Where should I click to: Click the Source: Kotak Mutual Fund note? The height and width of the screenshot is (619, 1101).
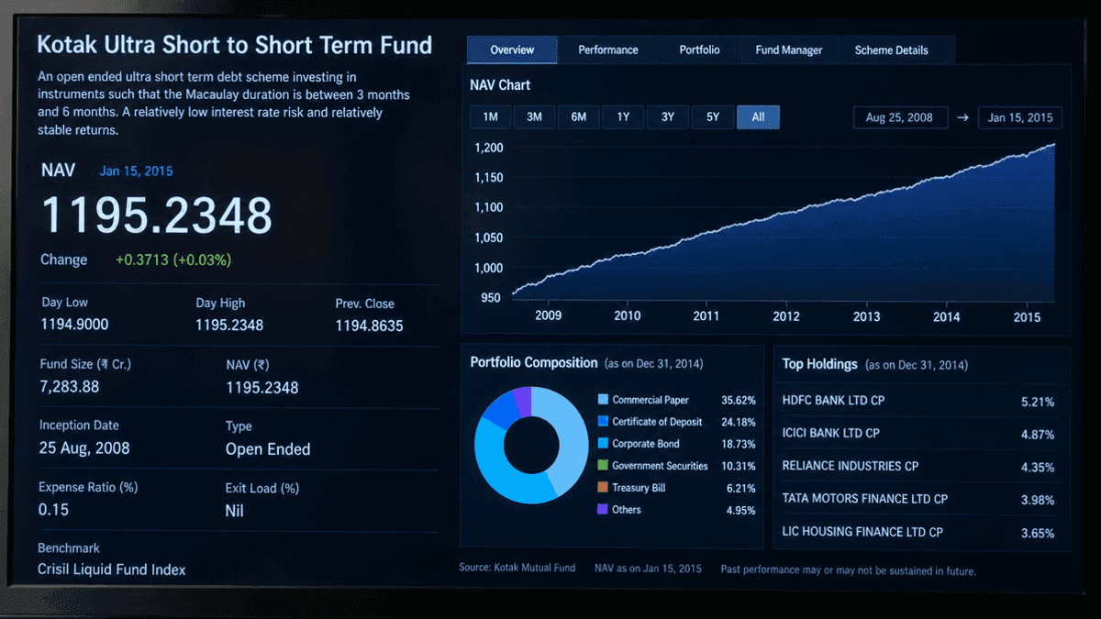click(517, 568)
